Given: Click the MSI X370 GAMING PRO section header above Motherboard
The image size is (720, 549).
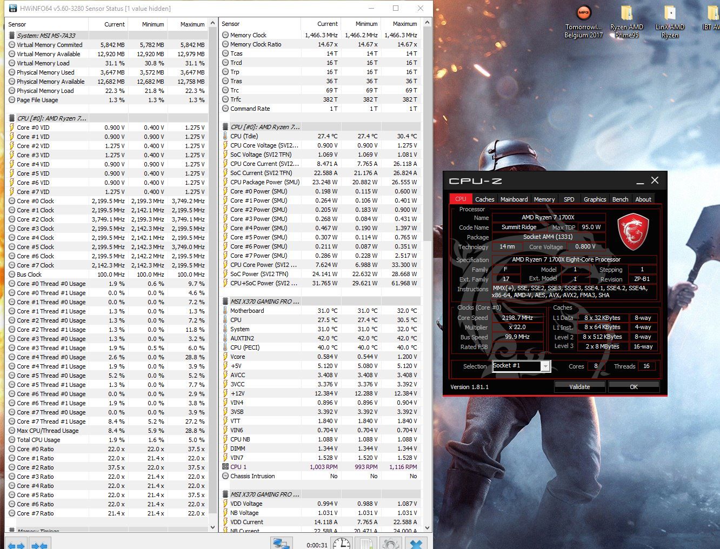Looking at the screenshot, I should 320,302.
